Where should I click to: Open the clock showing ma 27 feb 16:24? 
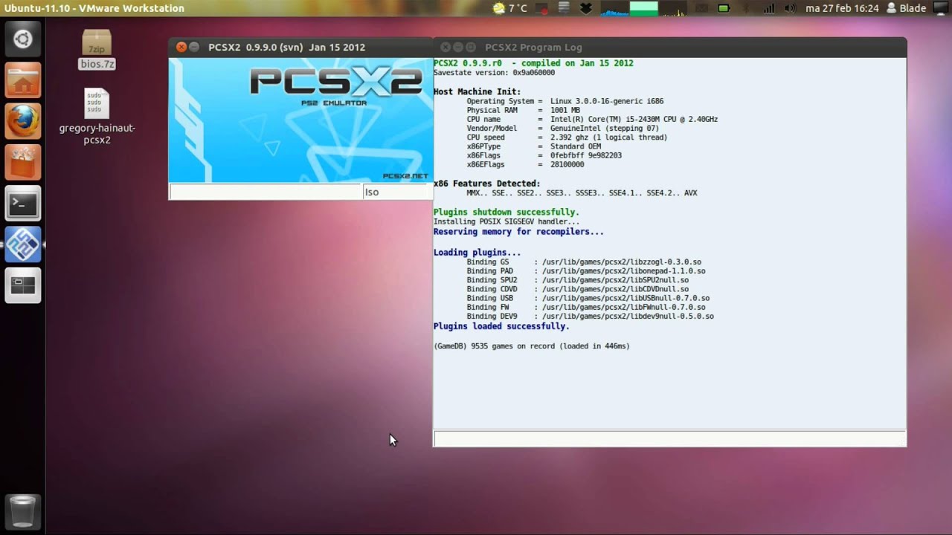842,8
